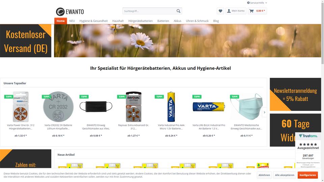The width and height of the screenshot is (324, 182).
Task: Open Varta LR6 BULK Industrial Pro link
Action: click(209, 127)
